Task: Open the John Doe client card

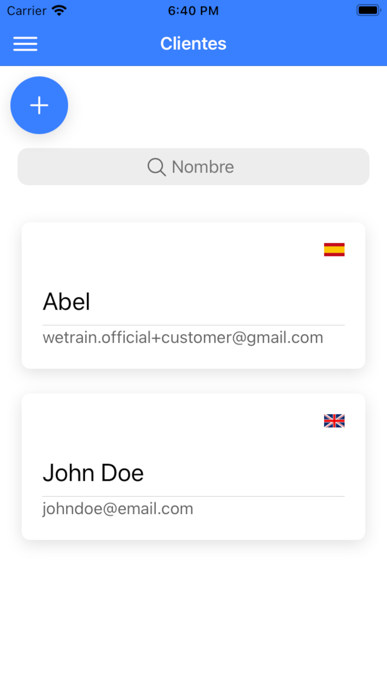Action: tap(193, 467)
